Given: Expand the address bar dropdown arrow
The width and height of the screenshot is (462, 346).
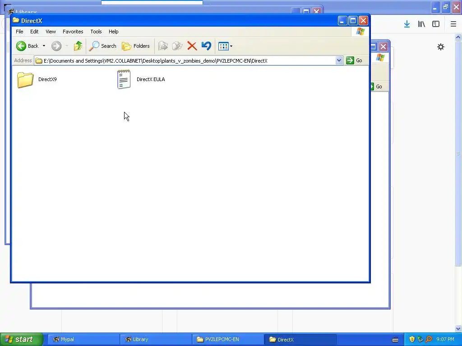Looking at the screenshot, I should 339,60.
